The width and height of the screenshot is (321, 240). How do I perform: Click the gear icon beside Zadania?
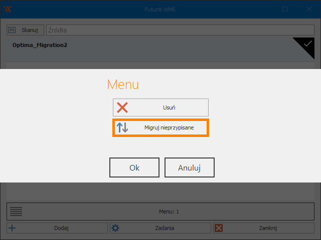coord(115,228)
